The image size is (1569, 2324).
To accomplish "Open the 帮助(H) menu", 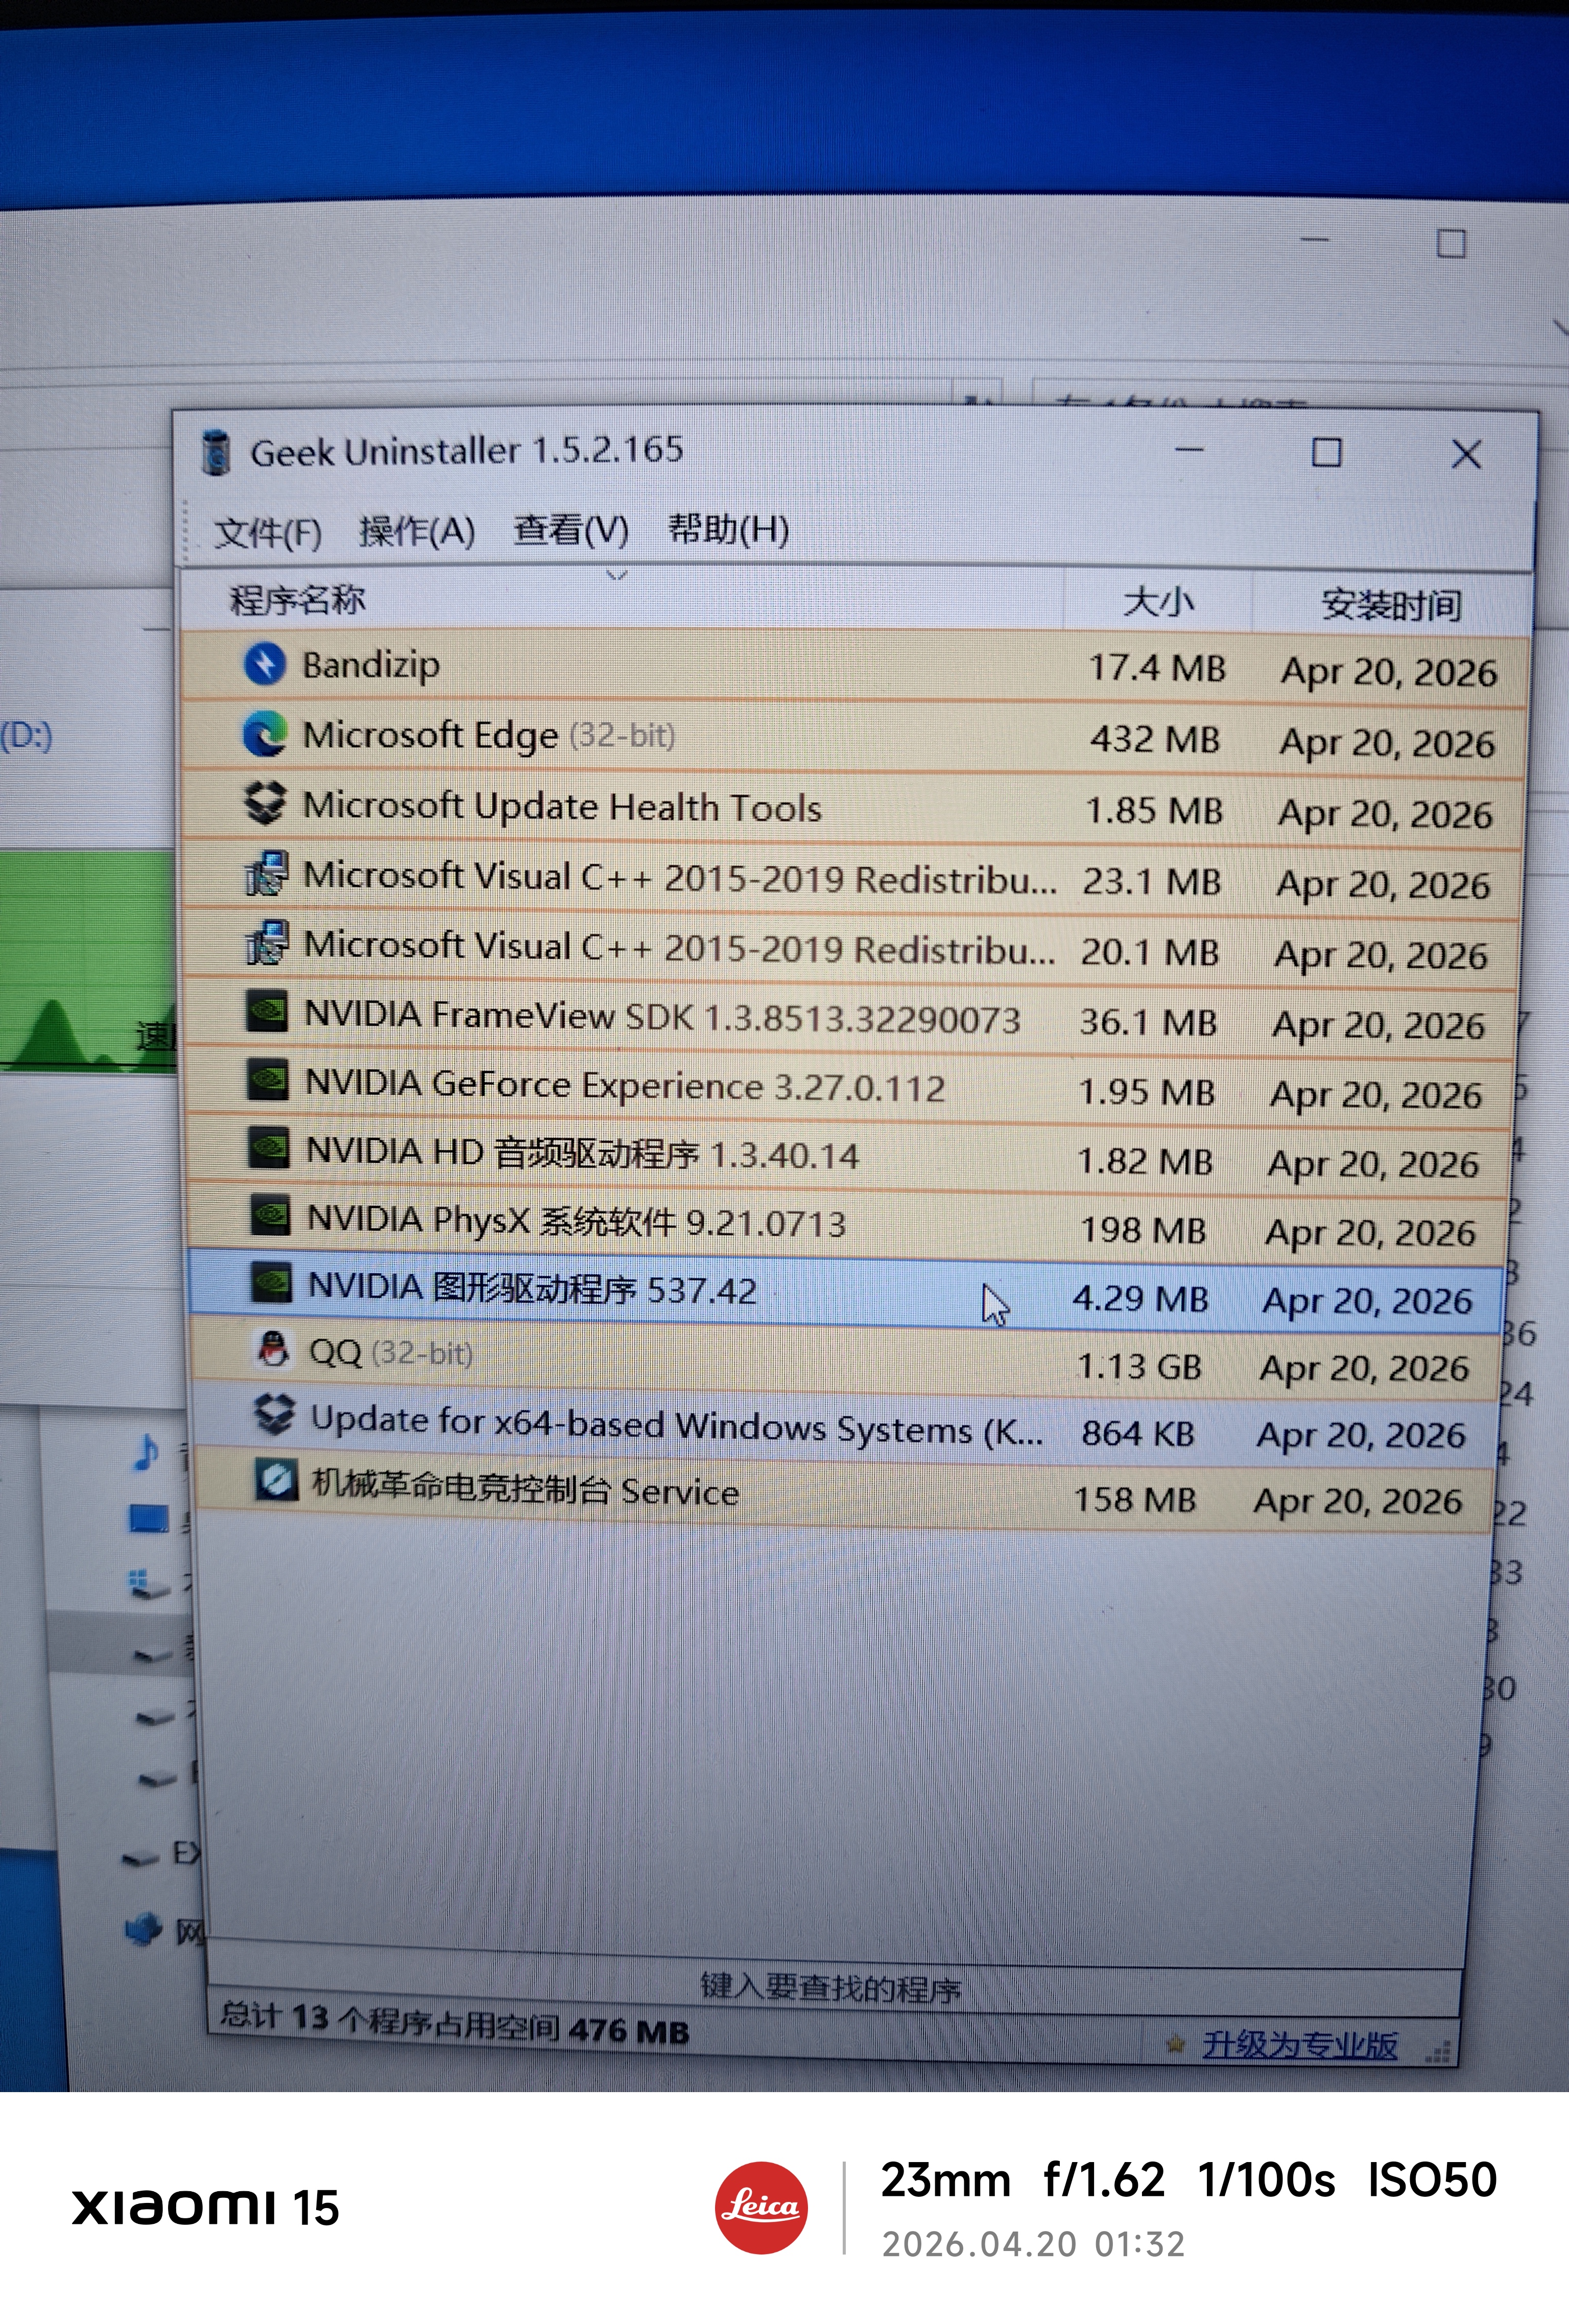I will pyautogui.click(x=729, y=528).
